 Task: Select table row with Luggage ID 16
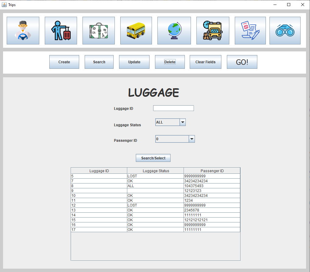click(156, 225)
